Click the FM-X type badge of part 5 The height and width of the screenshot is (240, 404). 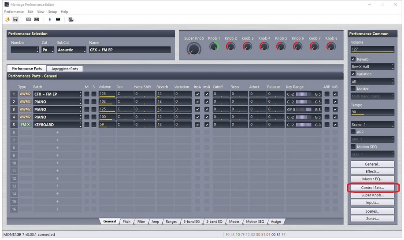25,125
